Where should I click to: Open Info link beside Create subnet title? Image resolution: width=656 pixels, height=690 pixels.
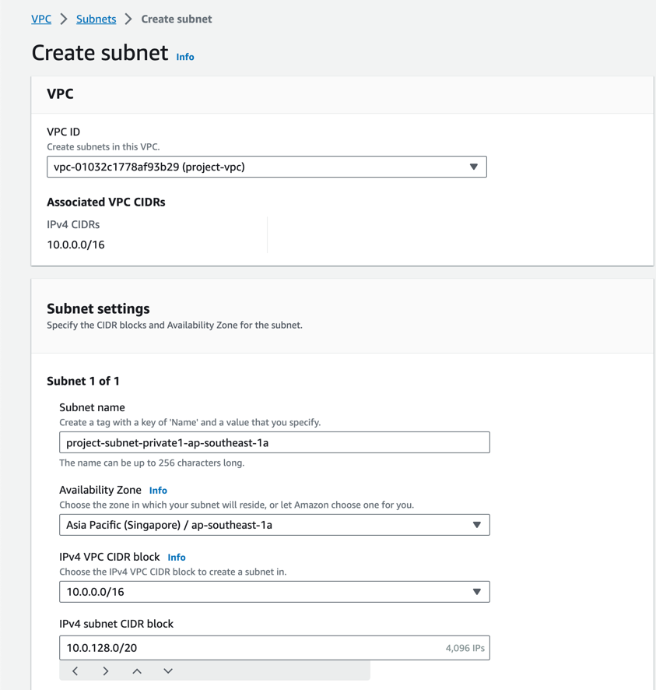(x=185, y=57)
